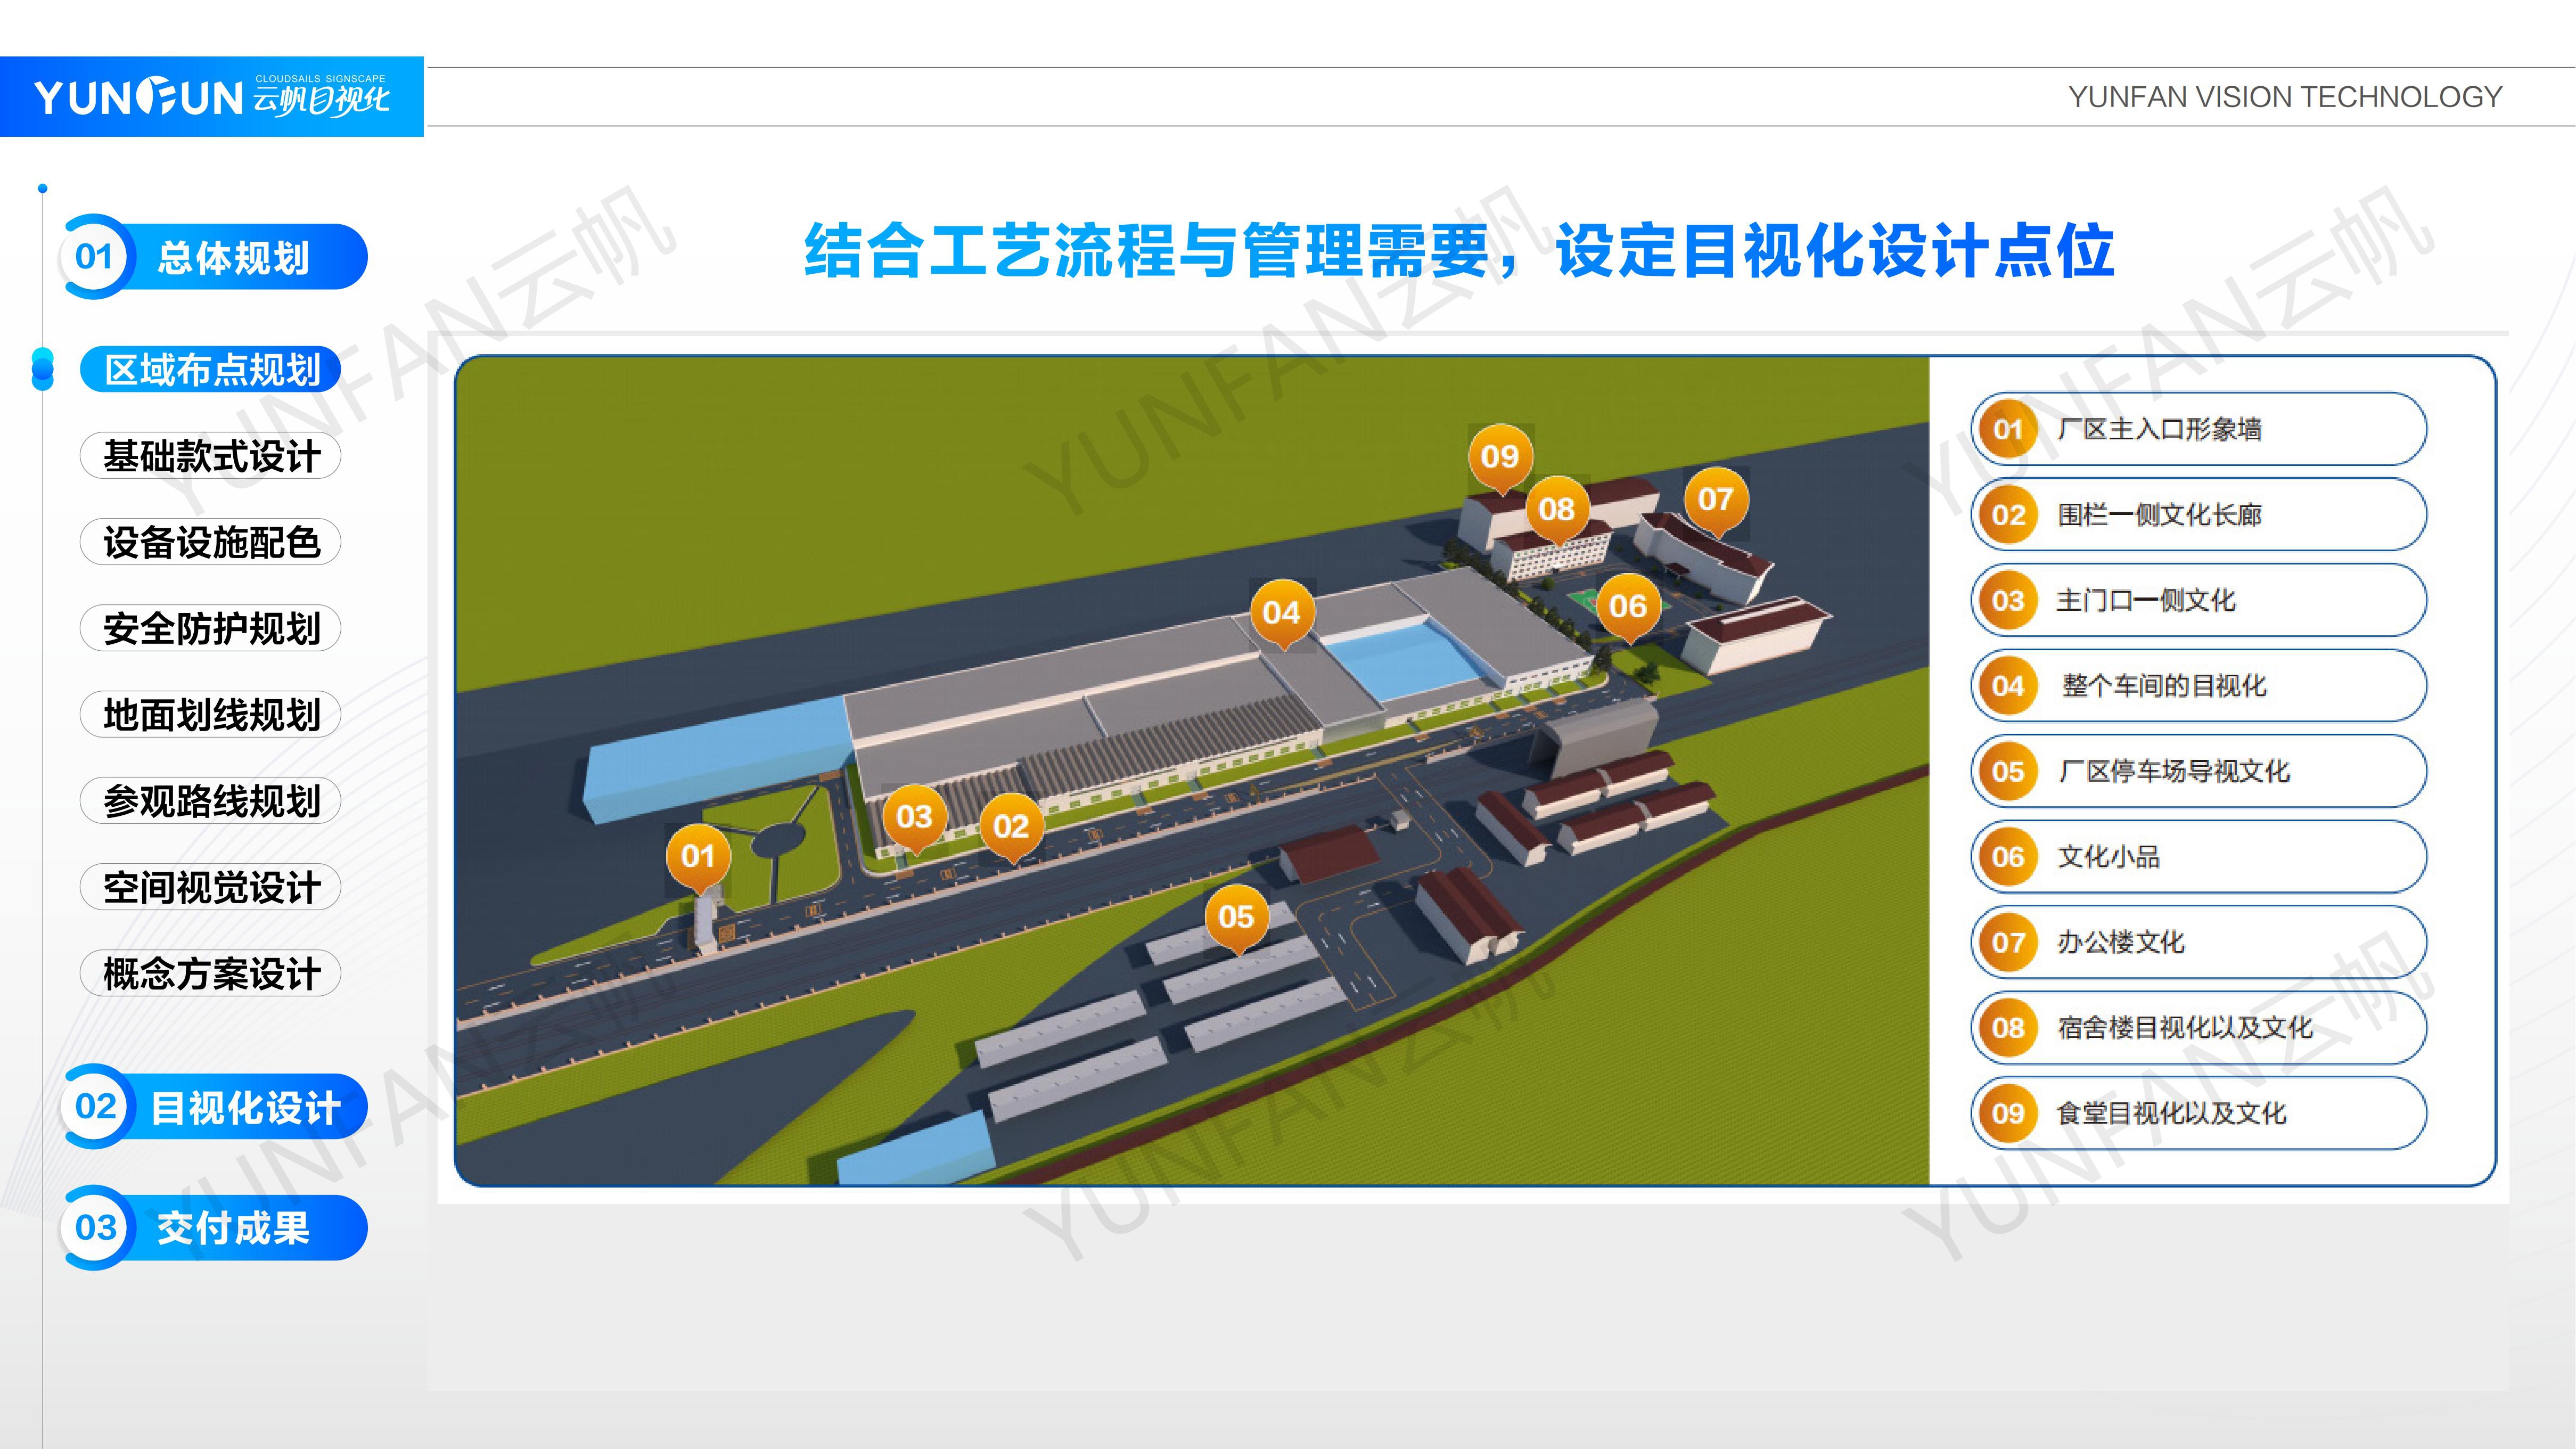This screenshot has height=1449, width=2576.
Task: Select the 区域布点规划 sidebar item
Action: 211,370
